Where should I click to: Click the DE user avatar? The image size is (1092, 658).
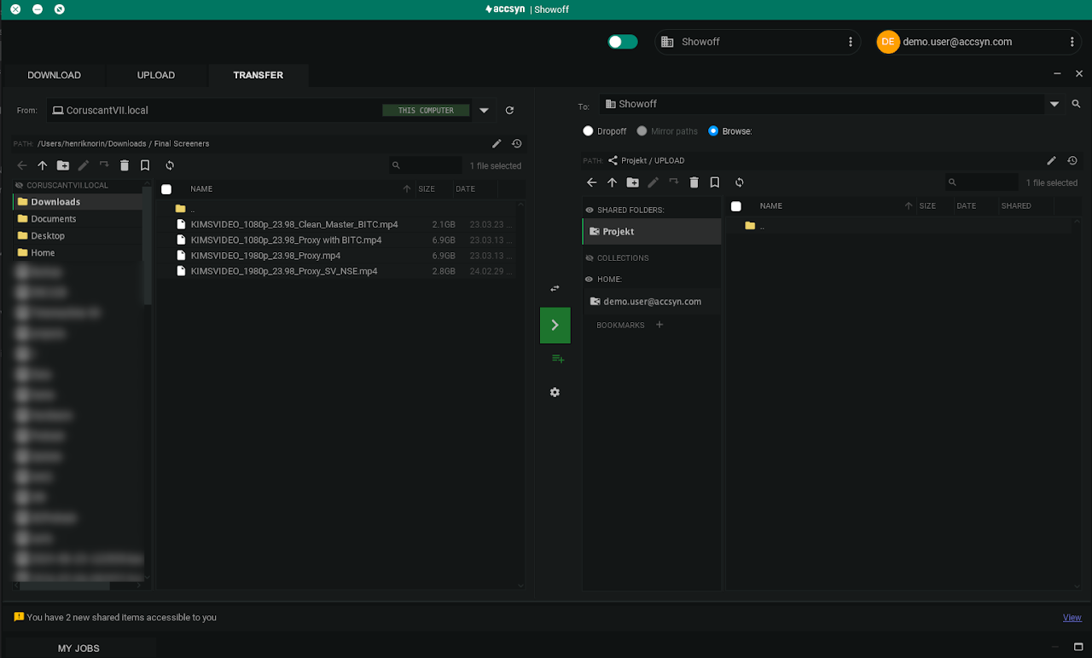click(888, 42)
